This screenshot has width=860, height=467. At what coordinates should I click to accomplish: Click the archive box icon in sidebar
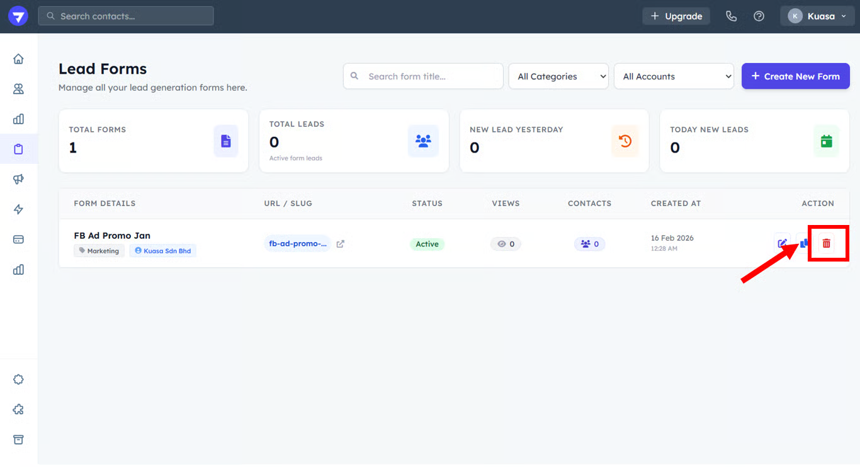point(18,440)
